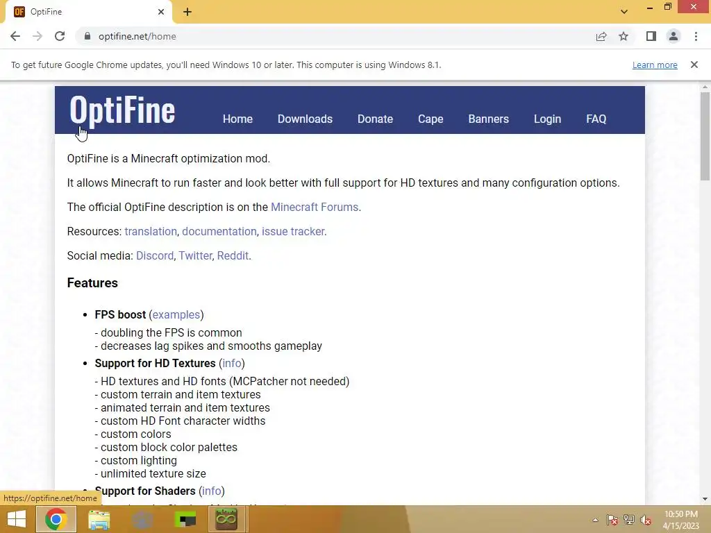Go back using the browser back arrow

(x=15, y=36)
